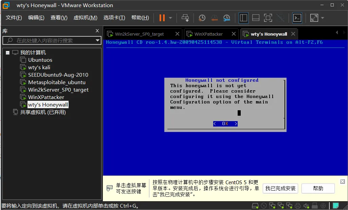
Task: Collapse the 我的计算机 tree node
Action: [7, 53]
